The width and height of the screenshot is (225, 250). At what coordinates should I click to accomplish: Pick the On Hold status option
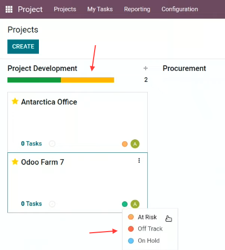point(150,241)
